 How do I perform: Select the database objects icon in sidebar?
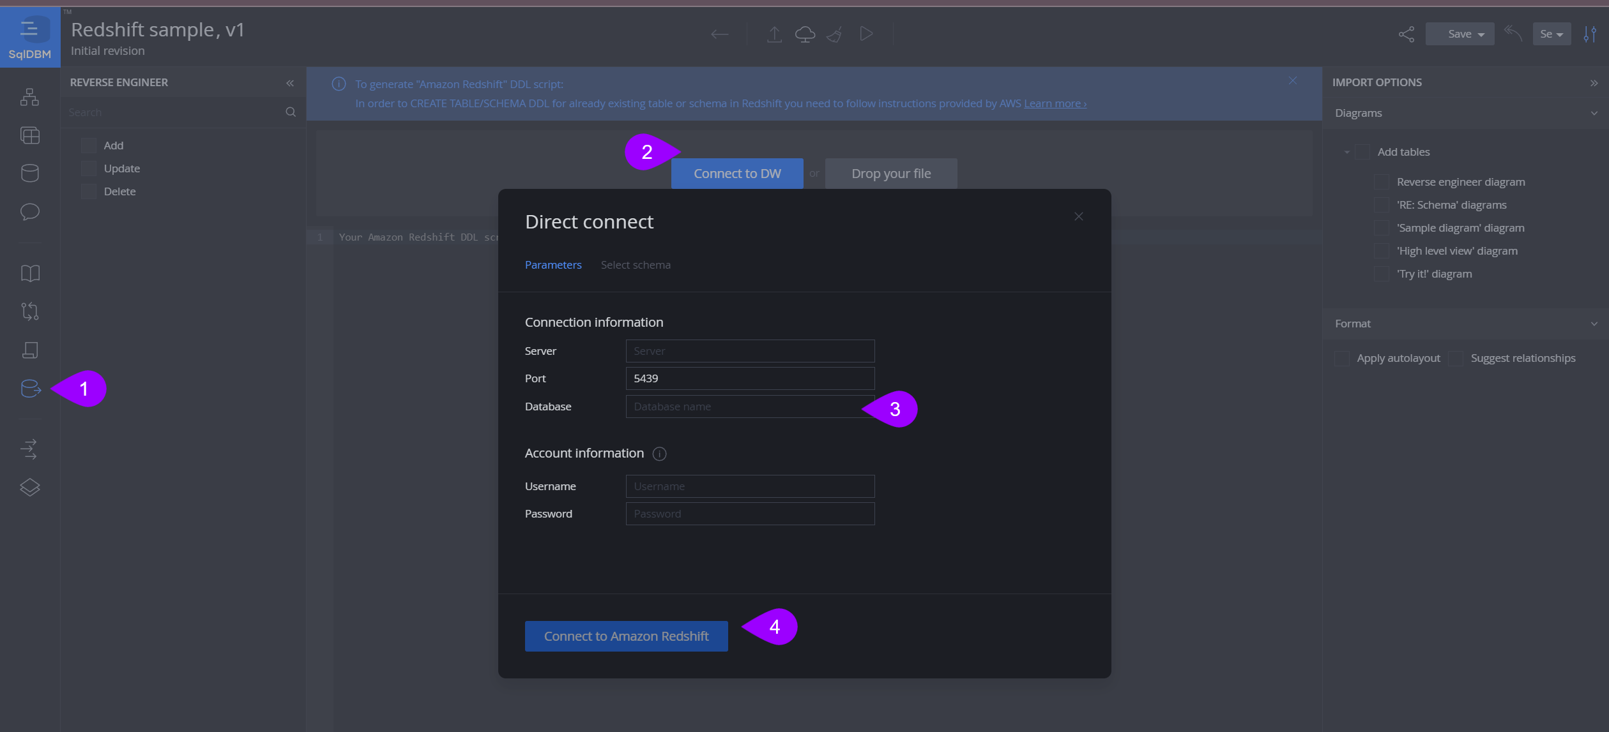(x=29, y=172)
